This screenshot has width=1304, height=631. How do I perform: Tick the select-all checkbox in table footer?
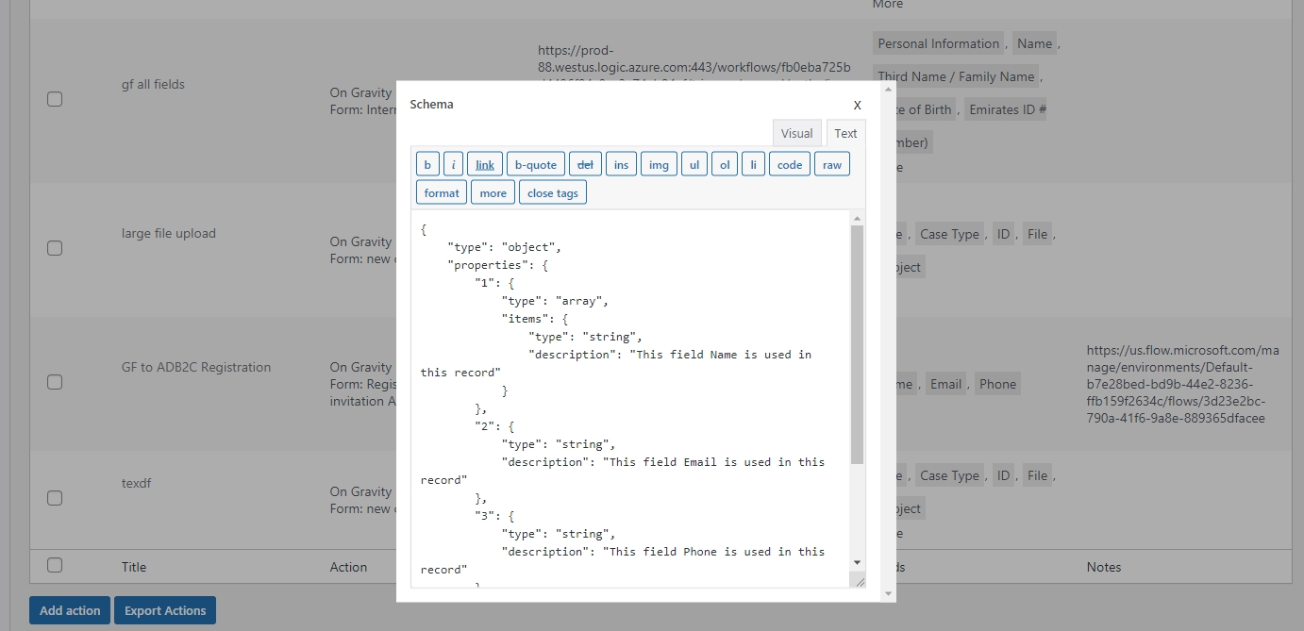pyautogui.click(x=55, y=565)
